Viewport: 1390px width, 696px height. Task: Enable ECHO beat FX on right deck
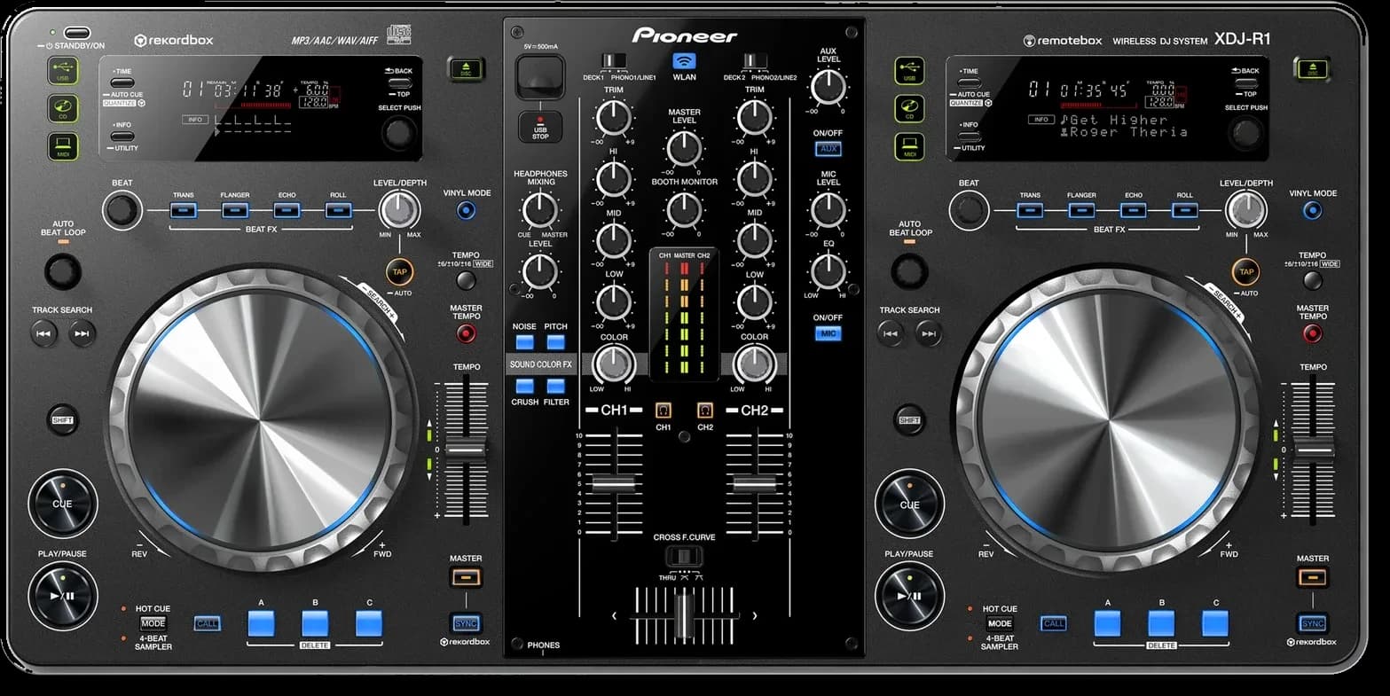tap(1134, 210)
